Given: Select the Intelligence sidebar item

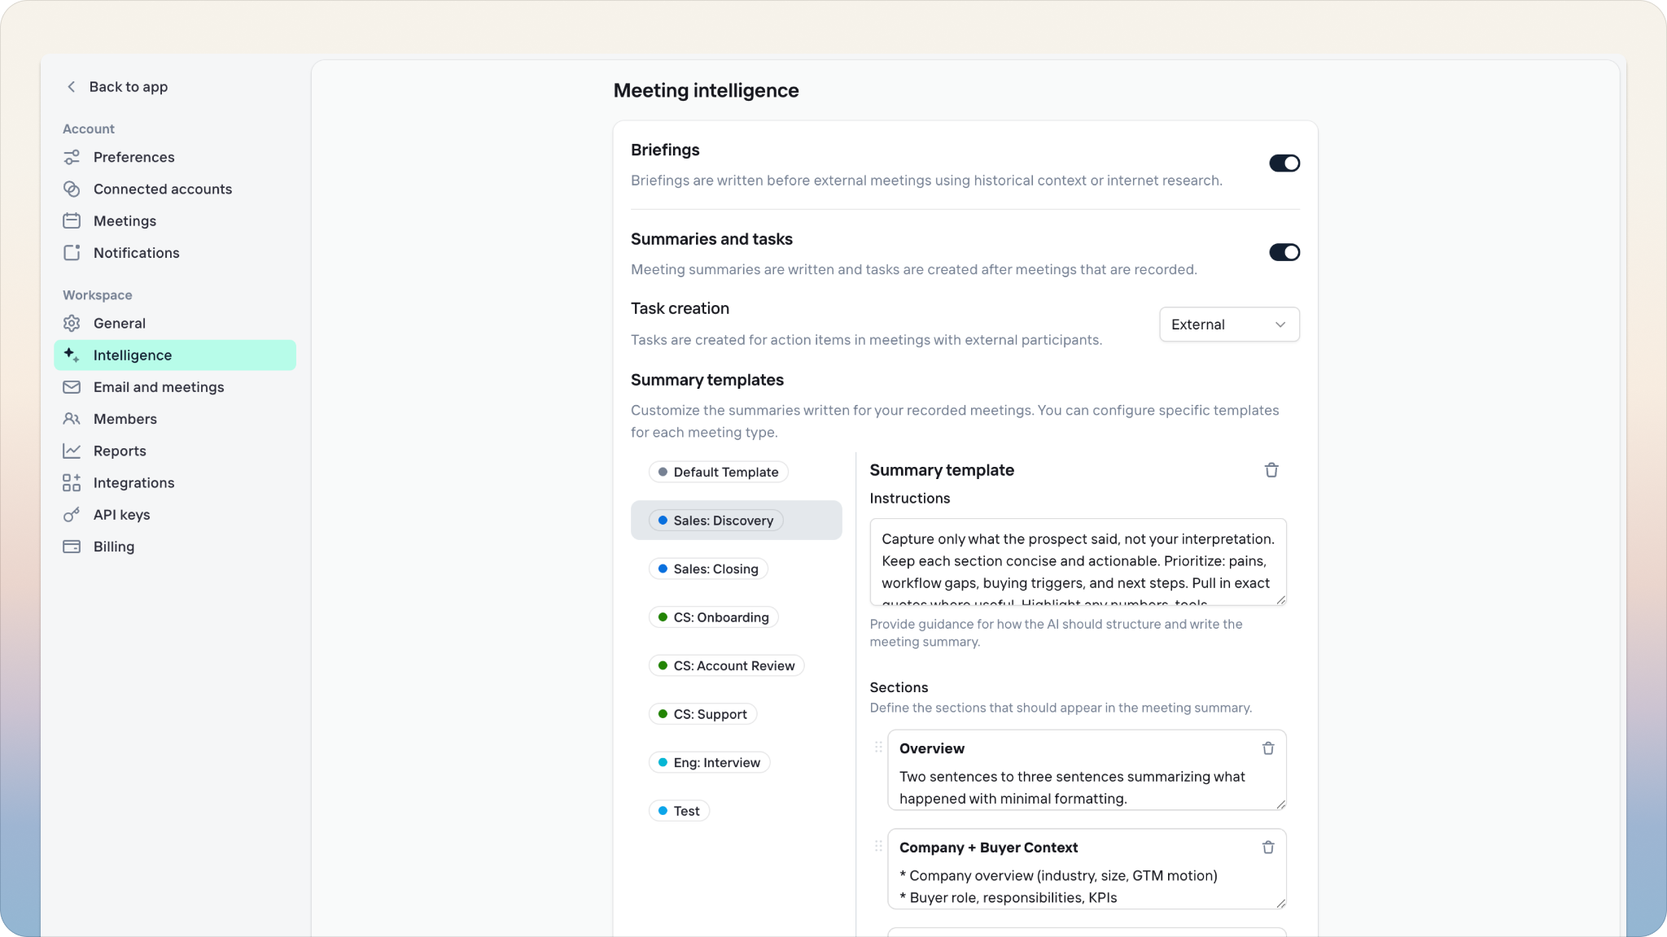Looking at the screenshot, I should (x=175, y=355).
